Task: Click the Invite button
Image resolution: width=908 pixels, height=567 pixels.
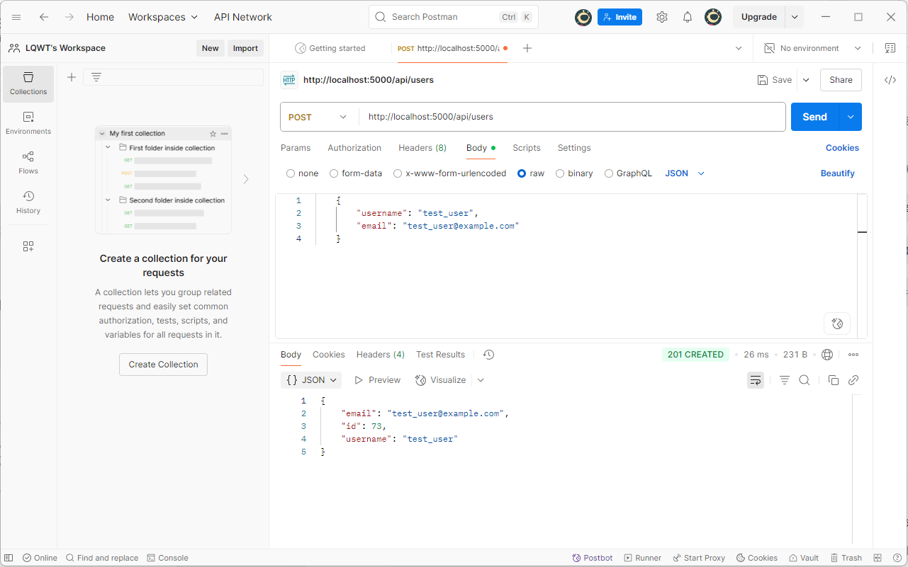Action: [620, 17]
